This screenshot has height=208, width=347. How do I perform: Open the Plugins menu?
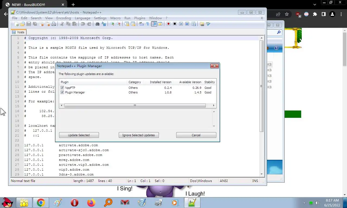coord(140,18)
